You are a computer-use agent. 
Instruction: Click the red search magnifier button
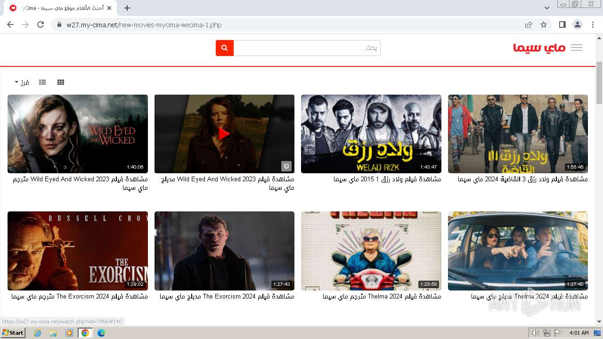pos(225,48)
